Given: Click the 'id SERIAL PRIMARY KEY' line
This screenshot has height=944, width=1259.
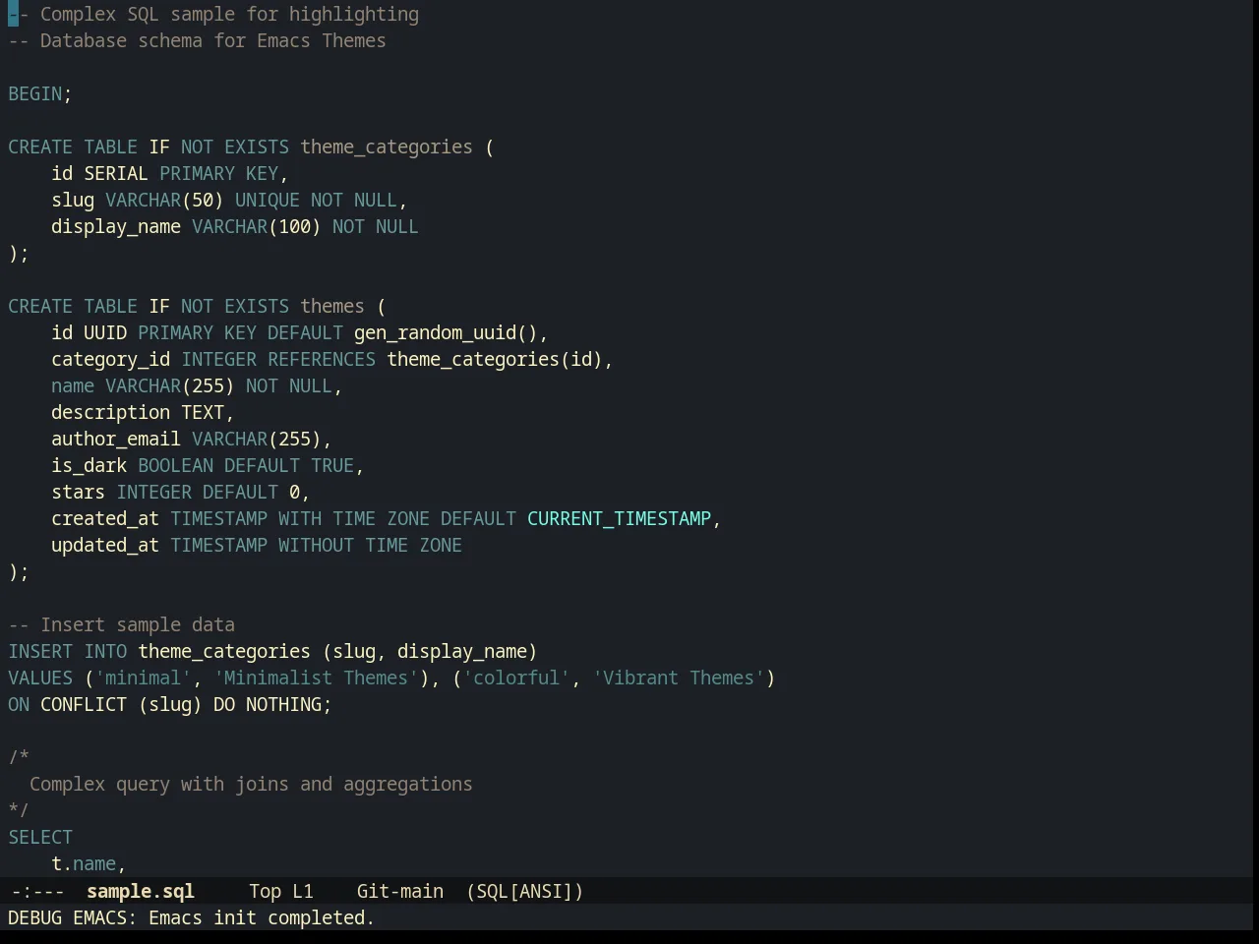Looking at the screenshot, I should click(x=169, y=173).
